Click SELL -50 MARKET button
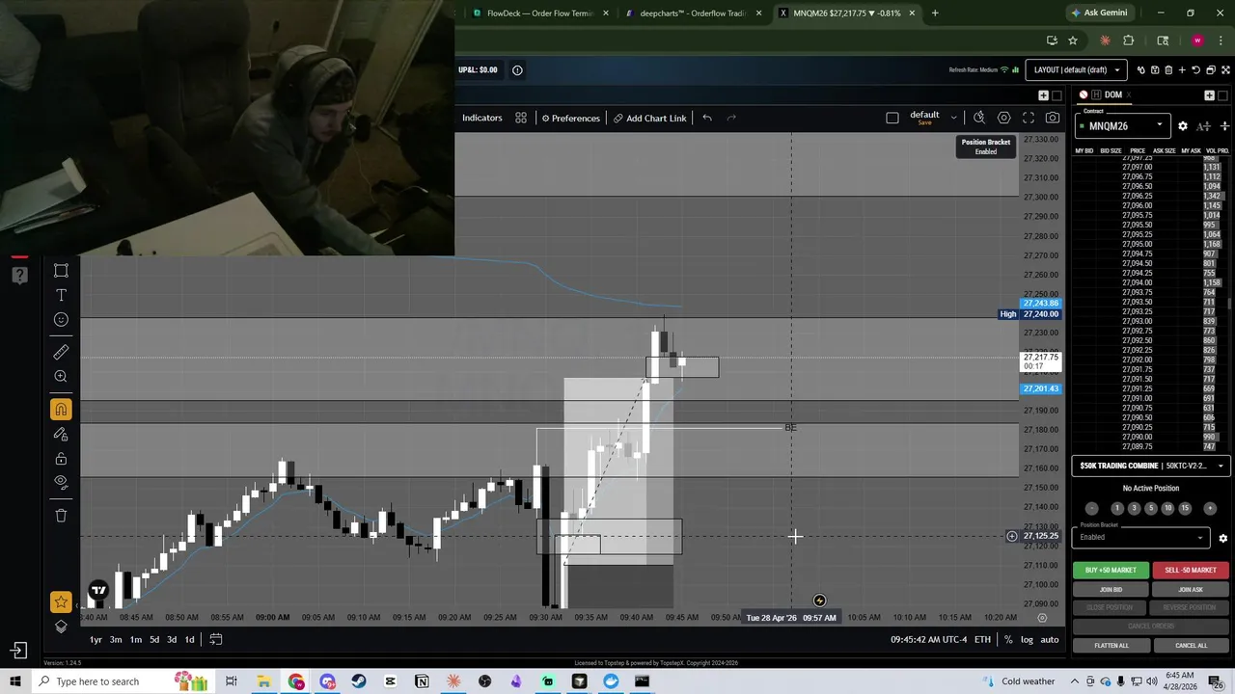Screen dimensions: 1235x694 (x=1191, y=570)
